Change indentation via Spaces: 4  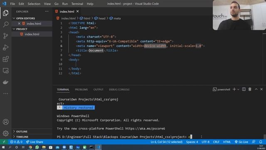192,142
